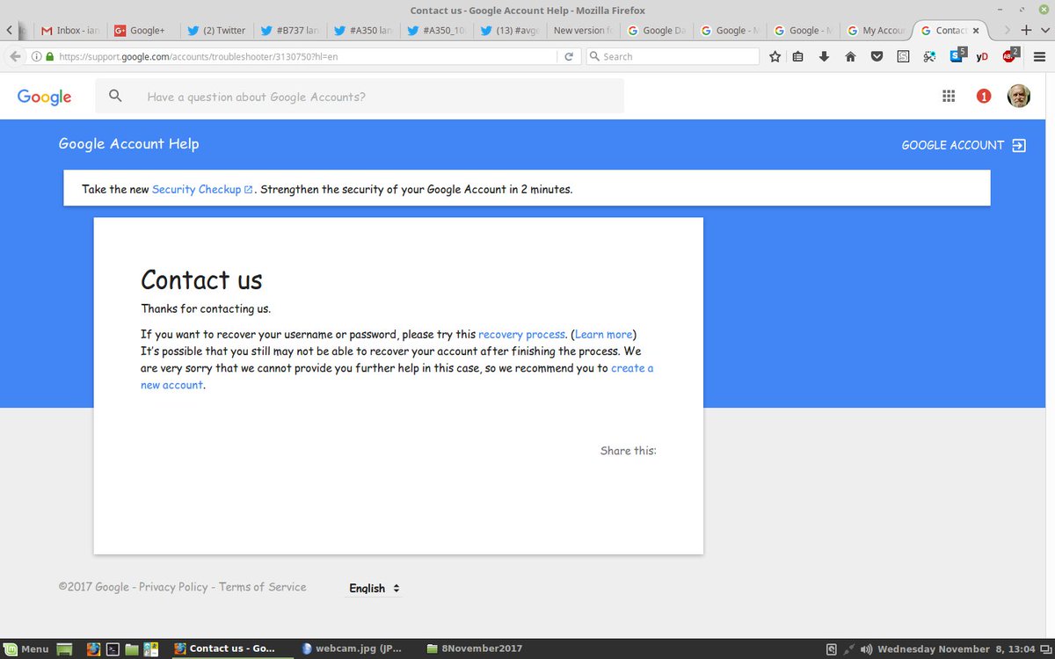1055x659 pixels.
Task: Switch to the #B737 Twitter tab
Action: click(290, 30)
